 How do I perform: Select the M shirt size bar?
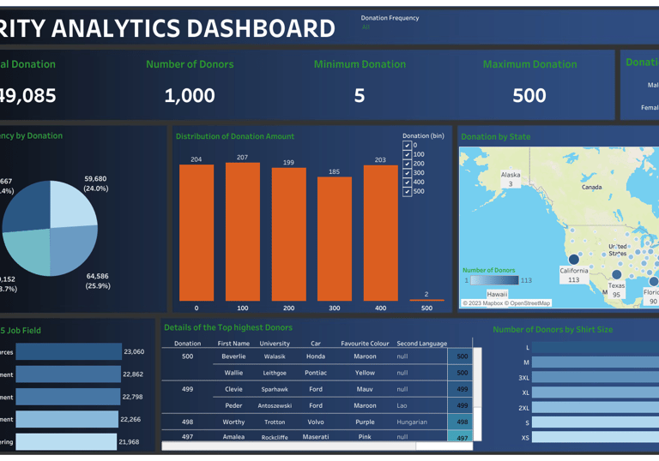click(596, 362)
